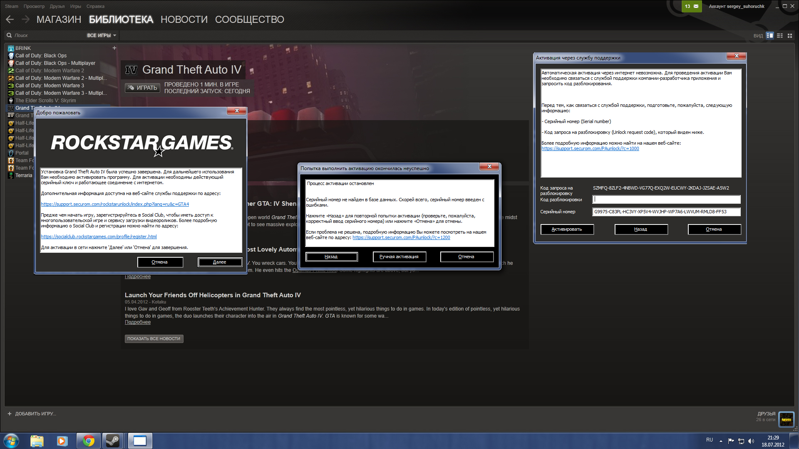The image size is (799, 449).
Task: Click Назад in failed activation dialog
Action: point(331,257)
